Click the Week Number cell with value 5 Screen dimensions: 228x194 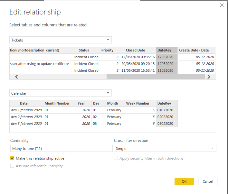coord(140,110)
